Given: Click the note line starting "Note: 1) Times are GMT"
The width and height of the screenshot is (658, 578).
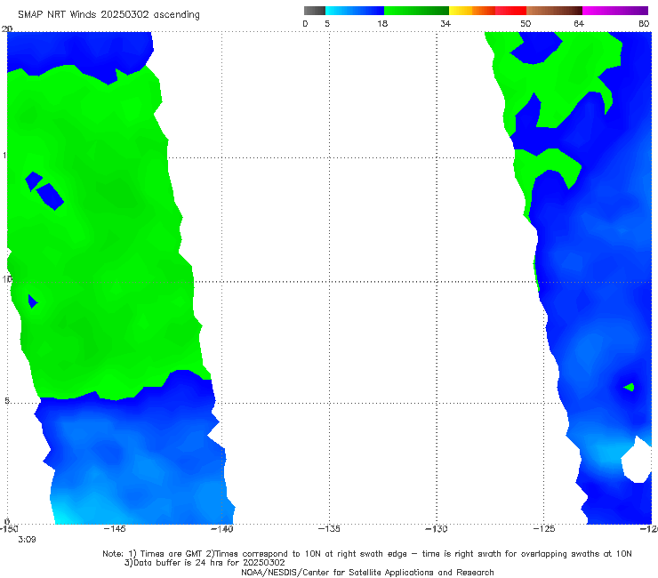Looking at the screenshot, I should pos(367,554).
